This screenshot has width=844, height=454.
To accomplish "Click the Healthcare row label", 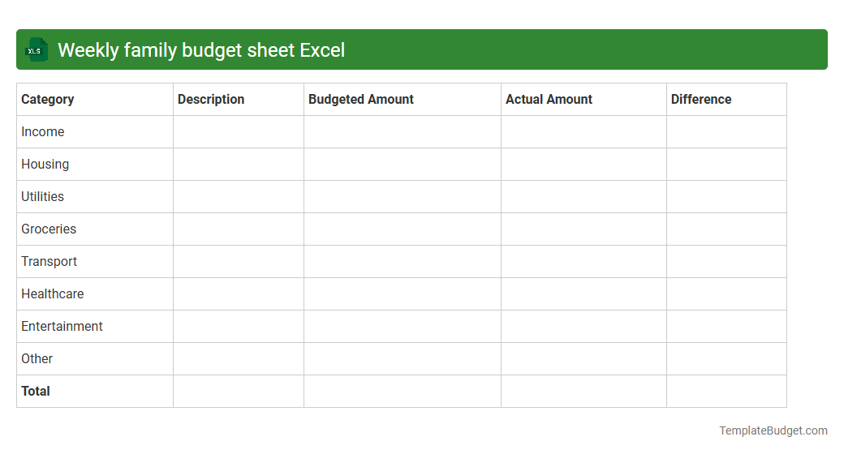I will click(x=53, y=293).
